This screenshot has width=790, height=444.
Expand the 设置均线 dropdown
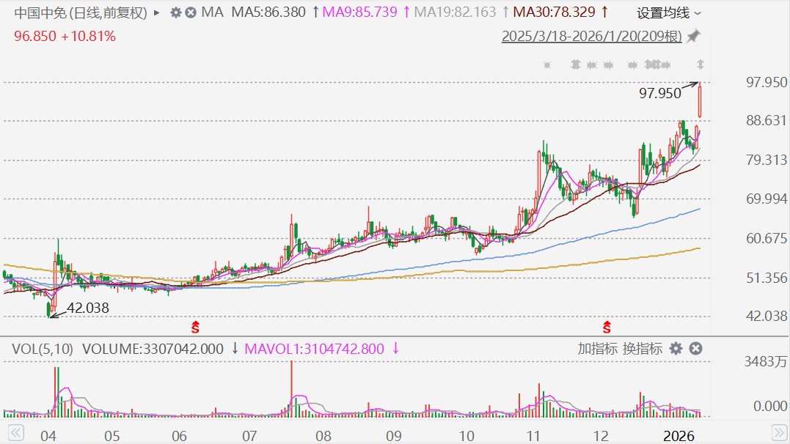[x=668, y=13]
